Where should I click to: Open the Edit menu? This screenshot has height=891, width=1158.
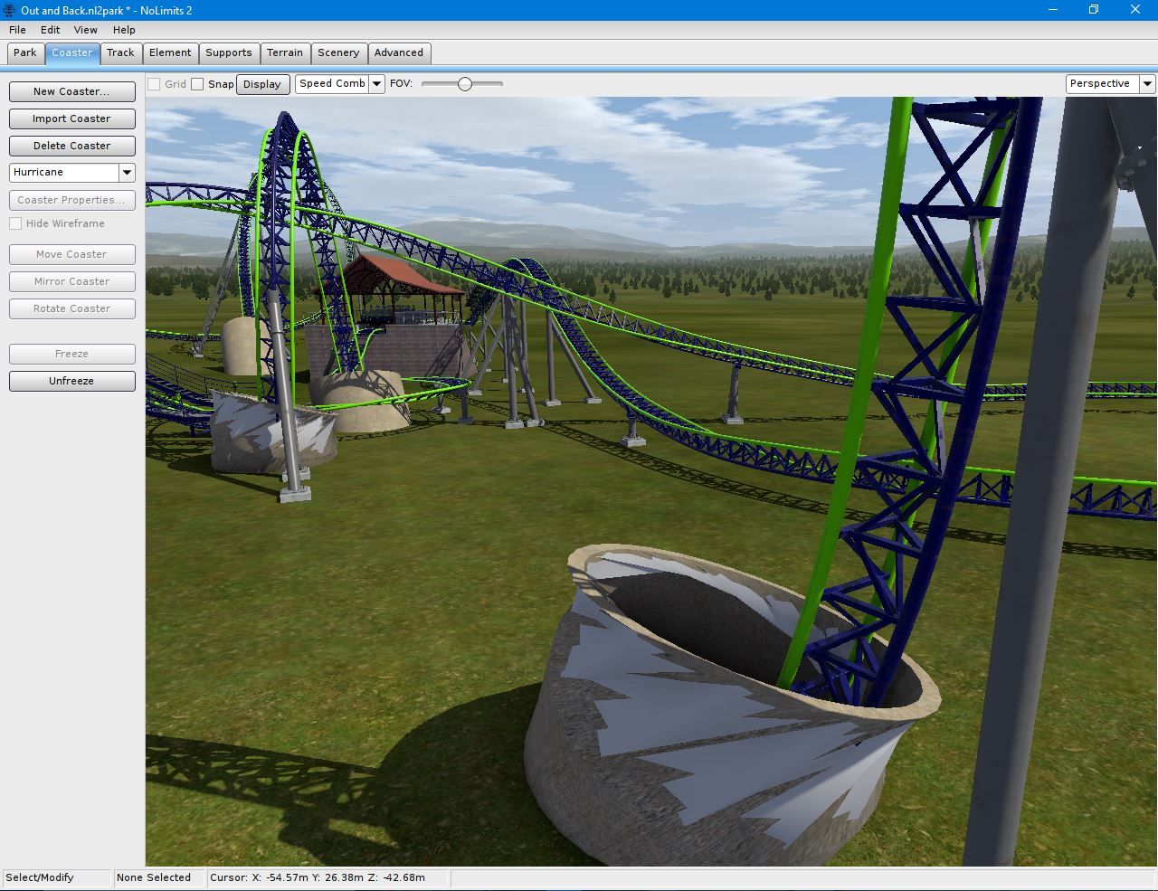click(50, 30)
